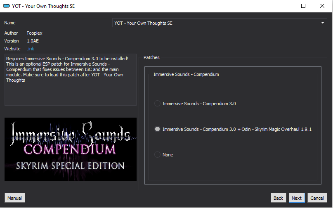This screenshot has width=333, height=208.
Task: Click the description text box
Action: click(71, 80)
